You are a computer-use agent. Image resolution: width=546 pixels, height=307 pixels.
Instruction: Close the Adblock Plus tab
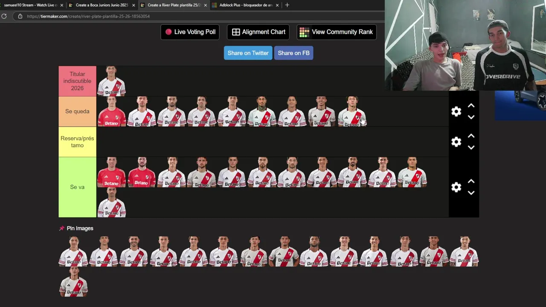point(277,5)
